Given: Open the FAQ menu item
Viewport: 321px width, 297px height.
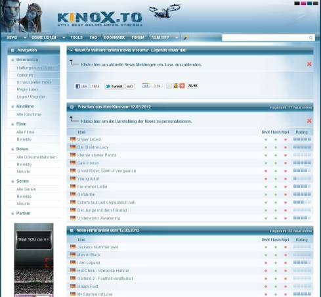Looking at the screenshot, I should 93,37.
